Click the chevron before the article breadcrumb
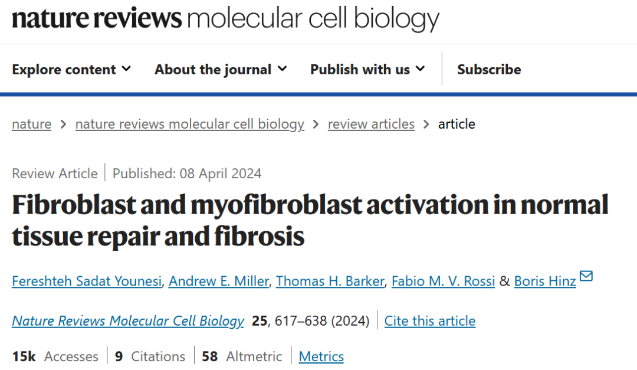Screen dimensions: 637x370 pyautogui.click(x=426, y=125)
